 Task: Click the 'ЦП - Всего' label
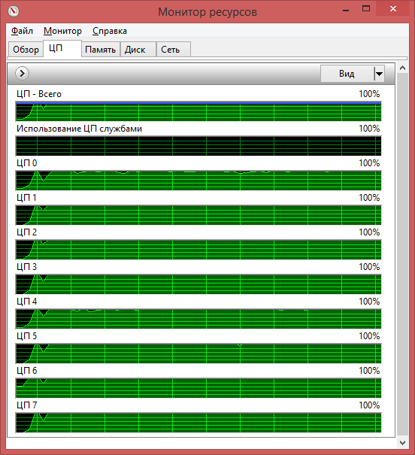point(39,94)
